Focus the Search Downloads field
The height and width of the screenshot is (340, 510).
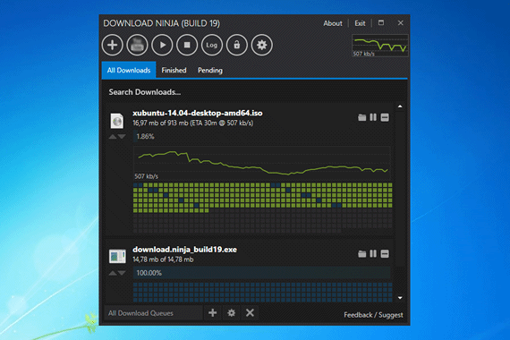coord(254,92)
